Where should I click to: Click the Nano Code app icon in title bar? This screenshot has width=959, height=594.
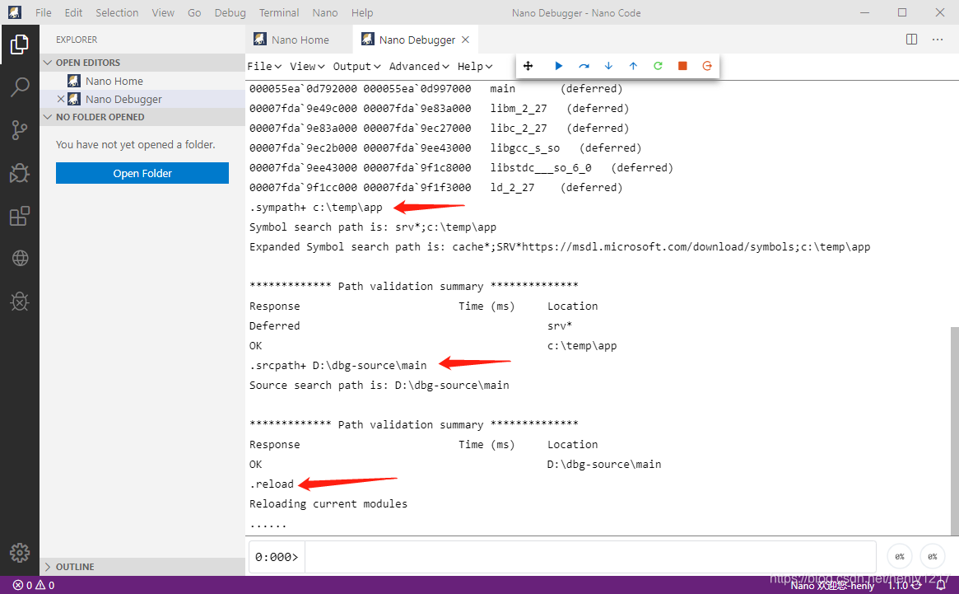(15, 12)
